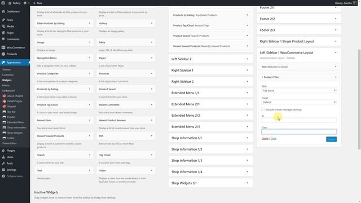Click the blue Saved button

click(331, 139)
